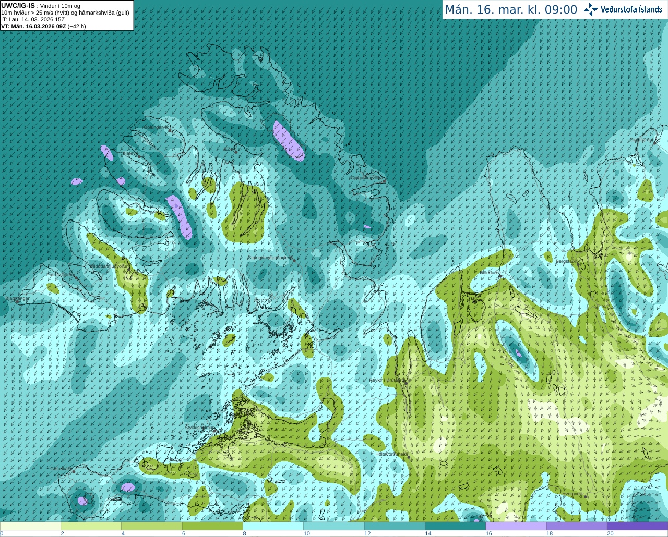This screenshot has height=537, width=668.
Task: Click legend value 20 on the color scale
Action: pos(611,533)
